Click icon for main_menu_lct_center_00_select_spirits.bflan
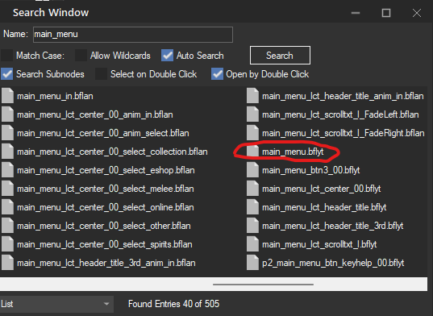This screenshot has width=433, height=316. coord(7,244)
